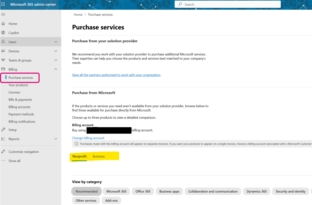
Task: Expand the Devices section chevron
Action: [56, 51]
